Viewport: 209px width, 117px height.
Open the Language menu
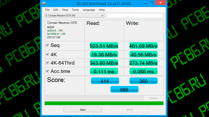[x=89, y=10]
